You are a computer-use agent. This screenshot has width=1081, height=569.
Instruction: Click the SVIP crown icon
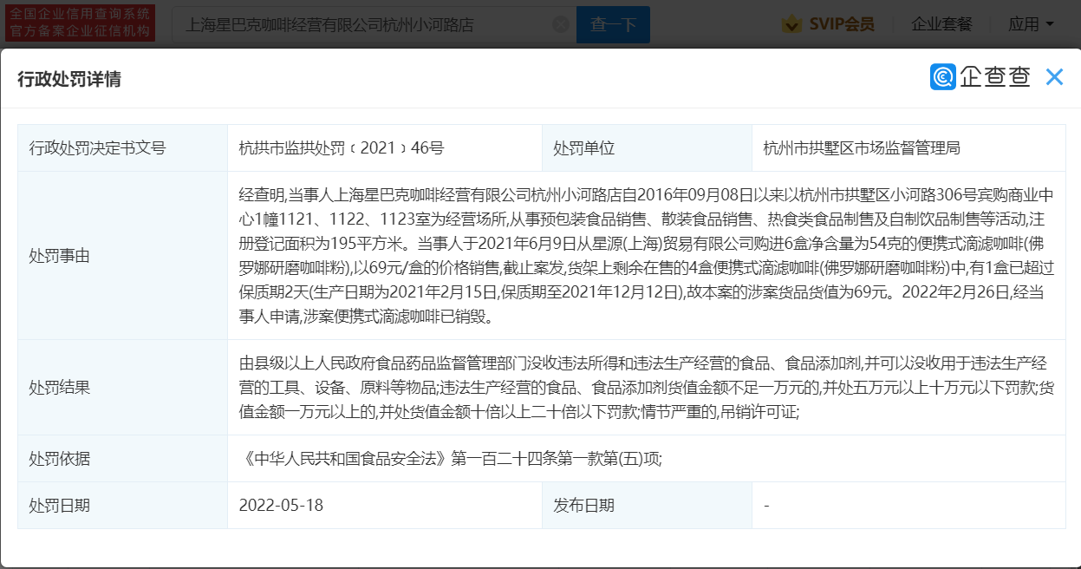click(x=791, y=24)
